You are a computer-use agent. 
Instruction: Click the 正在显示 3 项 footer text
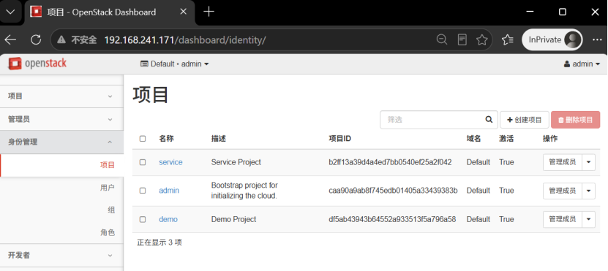[x=159, y=243]
